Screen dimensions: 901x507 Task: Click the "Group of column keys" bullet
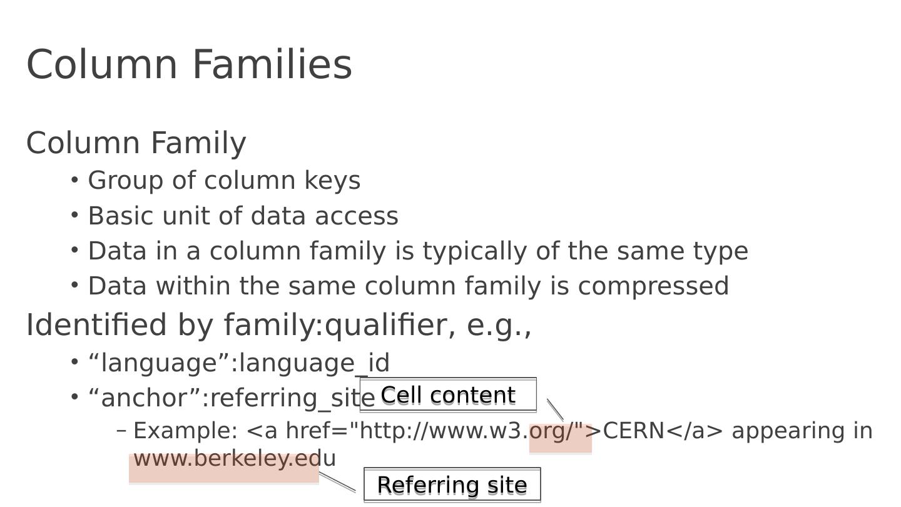click(x=224, y=181)
